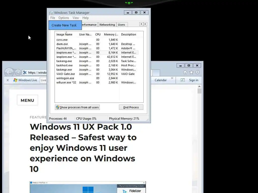The height and width of the screenshot is (193, 258).
Task: Select the taskmgr.exe process row
Action: pyautogui.click(x=96, y=70)
